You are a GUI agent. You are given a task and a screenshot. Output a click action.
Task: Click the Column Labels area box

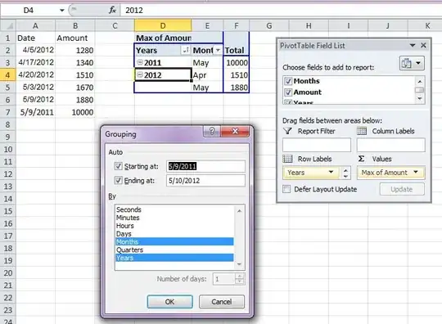coord(391,145)
